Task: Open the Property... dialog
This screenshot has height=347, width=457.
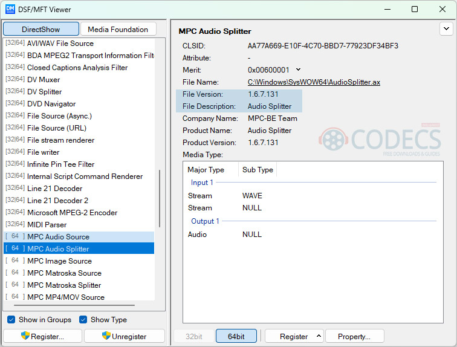Action: pyautogui.click(x=354, y=336)
